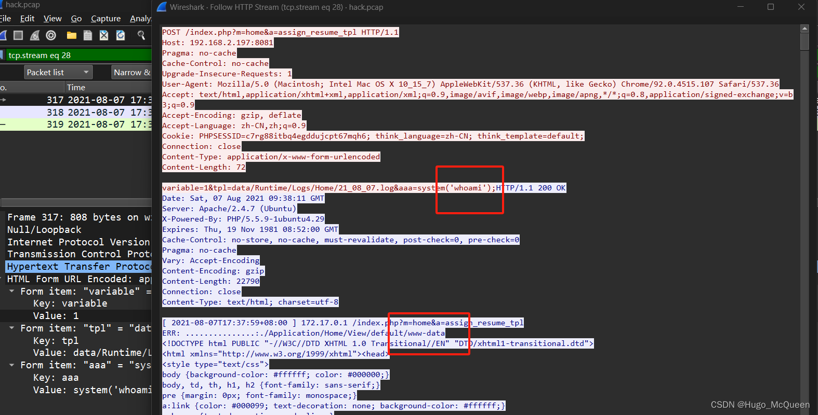818x415 pixels.
Task: Restart the current capture
Action: (35, 35)
